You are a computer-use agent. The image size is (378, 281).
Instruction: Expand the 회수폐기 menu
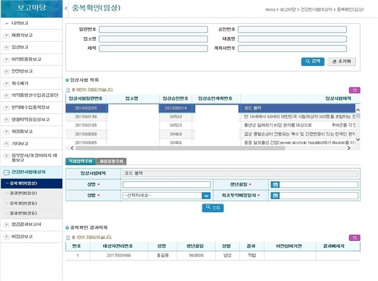(x=7, y=84)
